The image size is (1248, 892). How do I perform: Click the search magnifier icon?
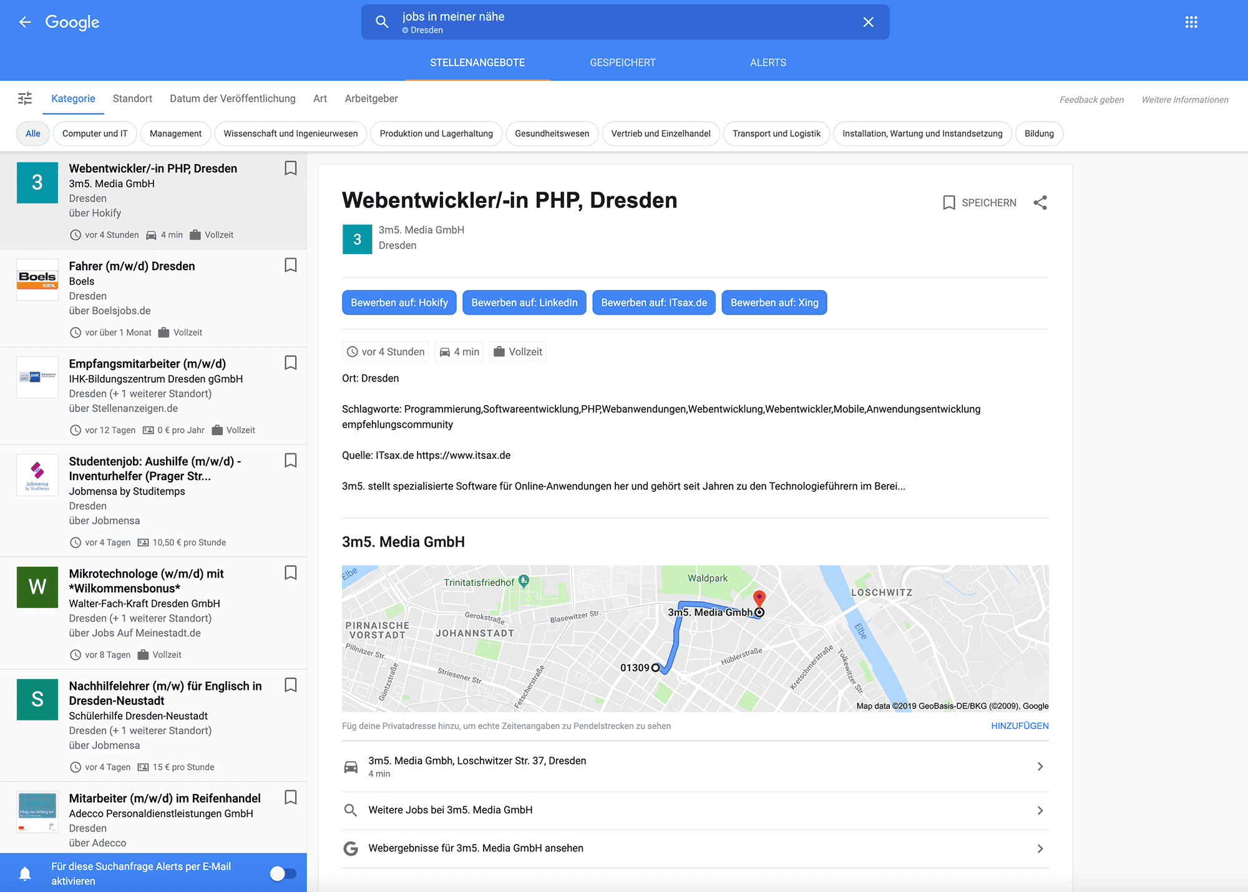click(x=382, y=22)
